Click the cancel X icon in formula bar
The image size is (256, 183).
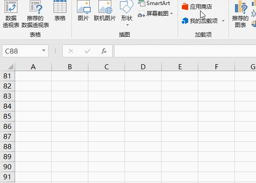pos(71,51)
